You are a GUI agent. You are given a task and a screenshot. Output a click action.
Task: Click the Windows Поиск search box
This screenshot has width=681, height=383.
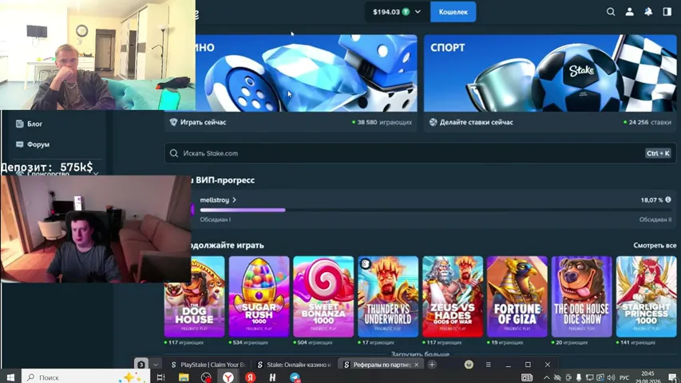85,377
